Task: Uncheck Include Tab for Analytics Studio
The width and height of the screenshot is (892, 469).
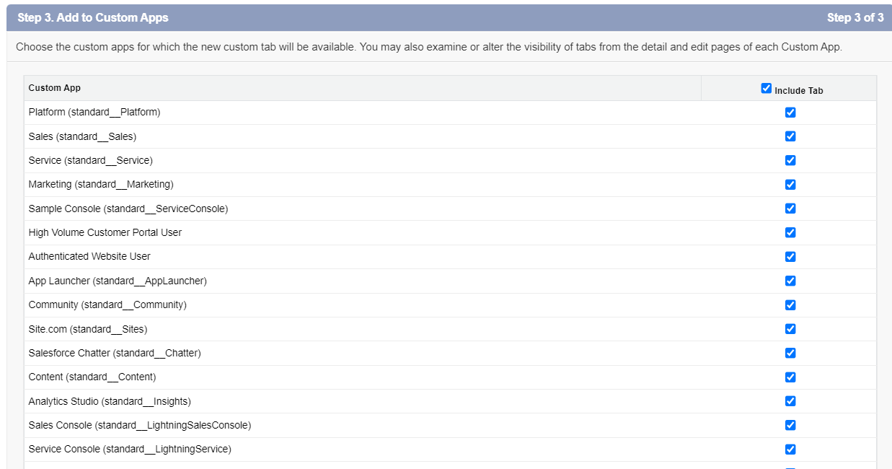Action: 790,401
